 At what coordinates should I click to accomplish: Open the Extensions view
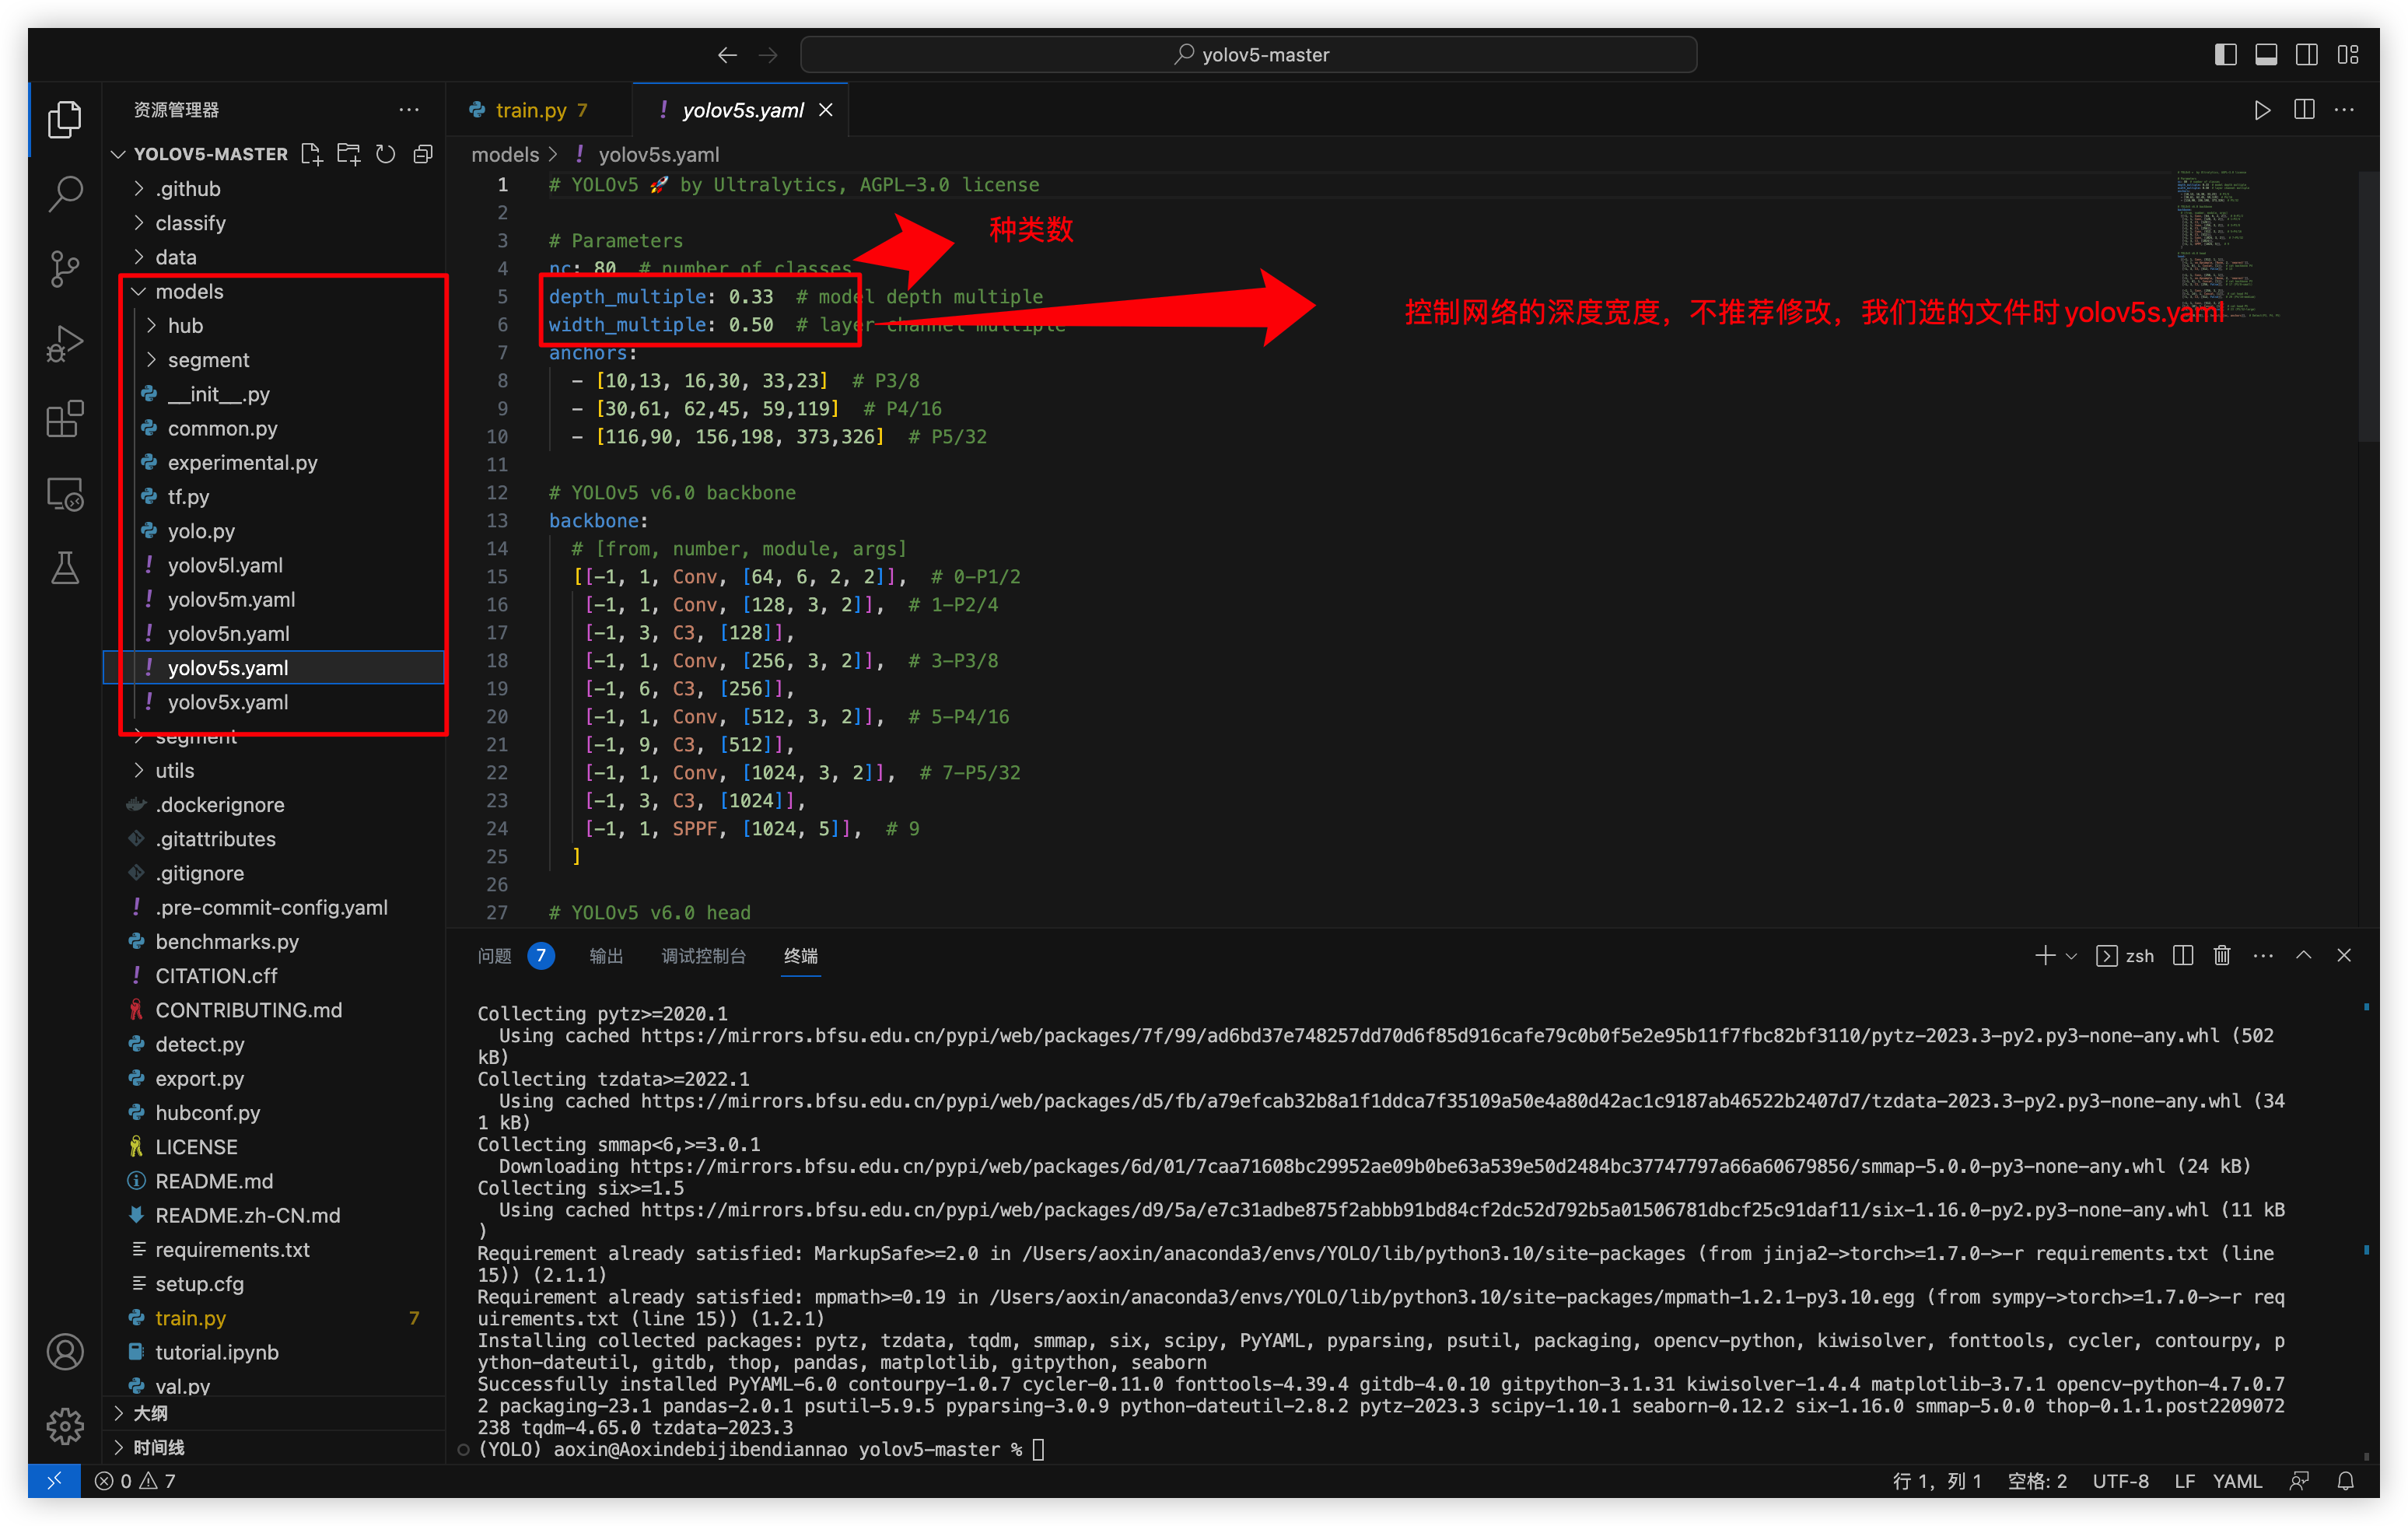[x=65, y=419]
